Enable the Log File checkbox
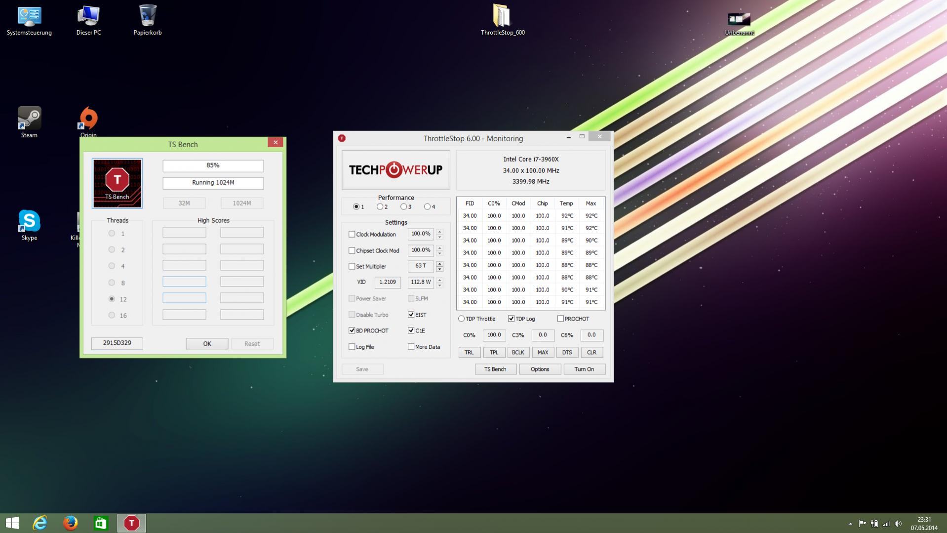 click(352, 347)
